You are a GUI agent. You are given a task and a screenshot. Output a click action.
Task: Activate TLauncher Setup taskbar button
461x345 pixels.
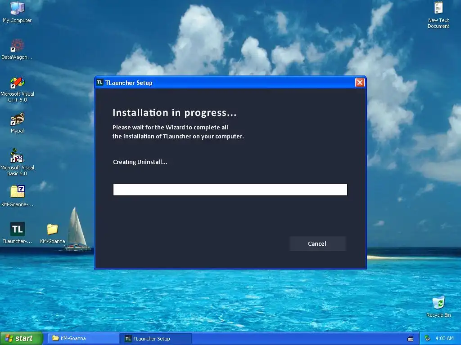click(x=156, y=339)
